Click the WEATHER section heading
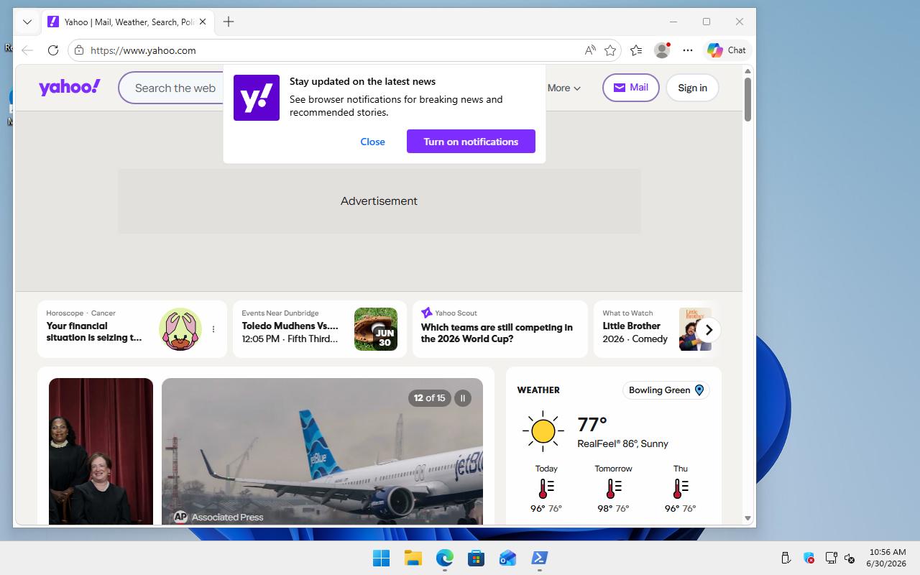The image size is (920, 575). [538, 390]
